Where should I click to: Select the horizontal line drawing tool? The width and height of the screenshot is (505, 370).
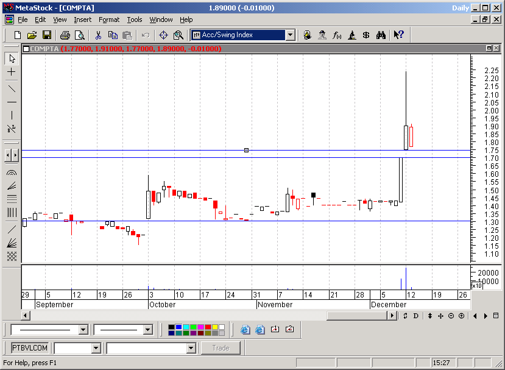(x=12, y=101)
